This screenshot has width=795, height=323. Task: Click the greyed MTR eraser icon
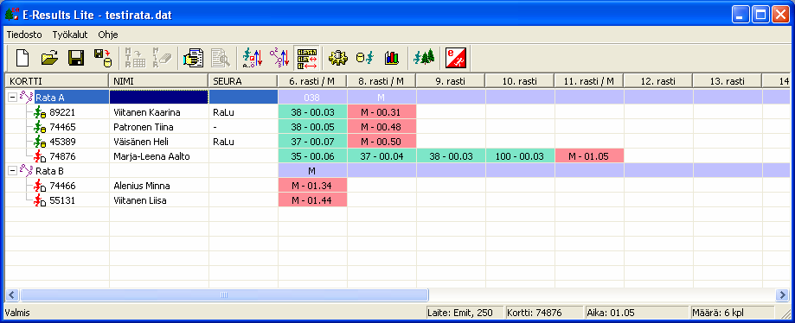point(162,58)
